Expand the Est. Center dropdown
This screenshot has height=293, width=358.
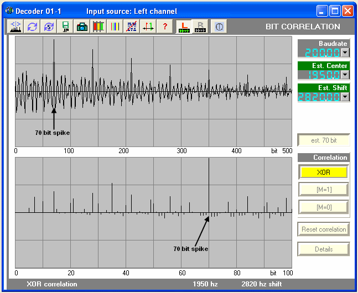pyautogui.click(x=345, y=75)
